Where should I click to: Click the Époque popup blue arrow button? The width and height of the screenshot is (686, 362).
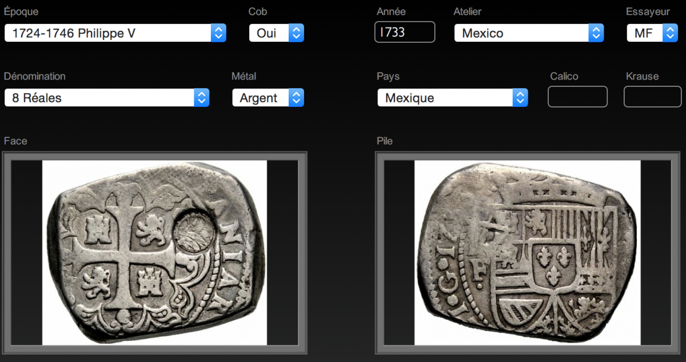[218, 33]
